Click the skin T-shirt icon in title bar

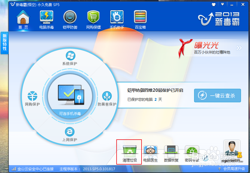(214, 5)
